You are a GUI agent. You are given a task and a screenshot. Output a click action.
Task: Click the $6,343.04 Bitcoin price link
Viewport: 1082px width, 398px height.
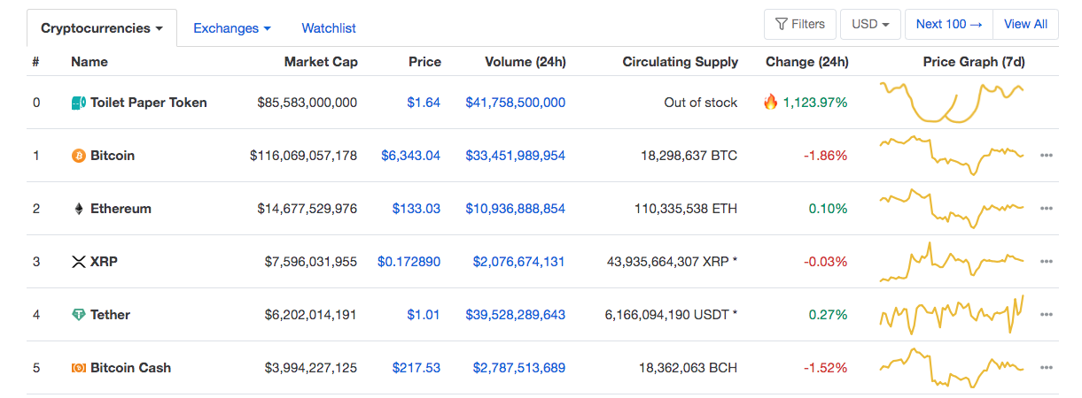tap(410, 156)
